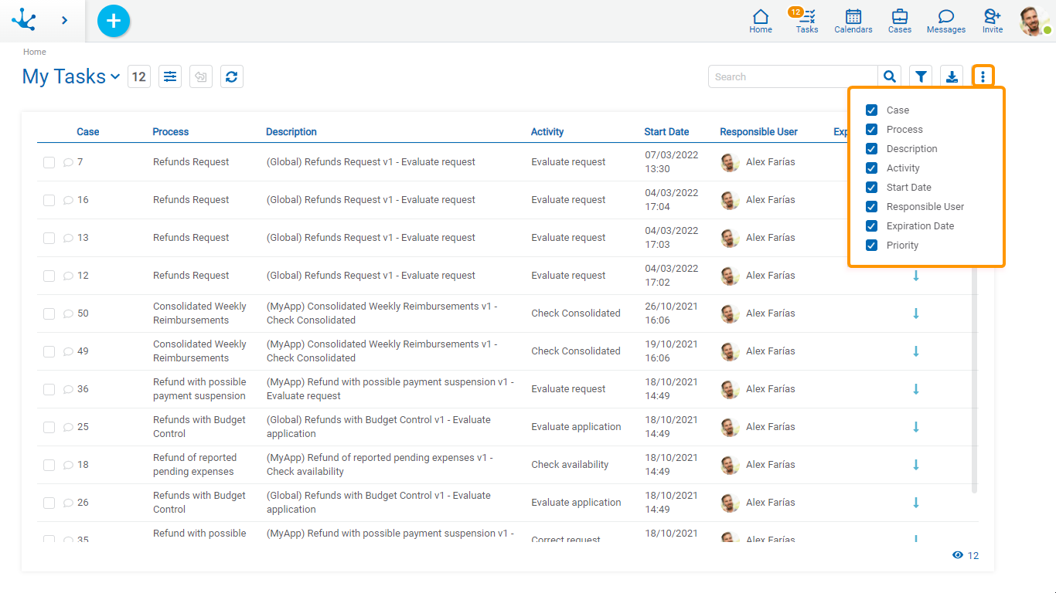Open the grid settings sliders icon

coord(170,76)
